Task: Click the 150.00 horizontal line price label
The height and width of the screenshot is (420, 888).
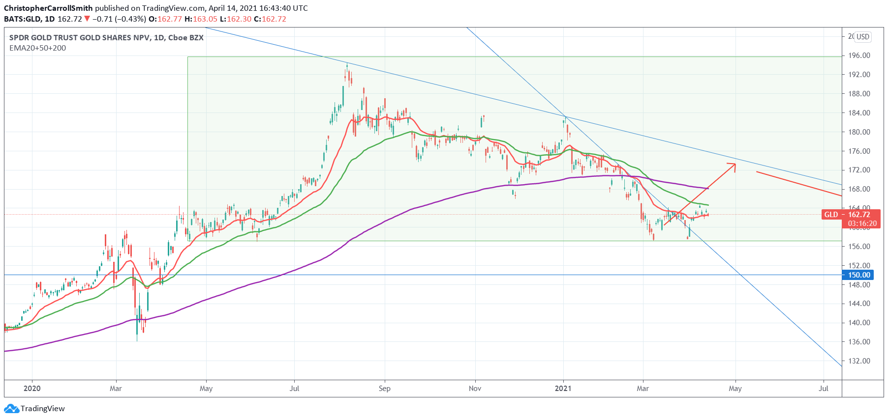Action: pyautogui.click(x=859, y=275)
